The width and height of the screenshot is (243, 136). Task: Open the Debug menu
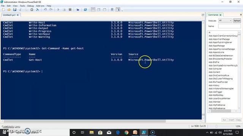30,6
